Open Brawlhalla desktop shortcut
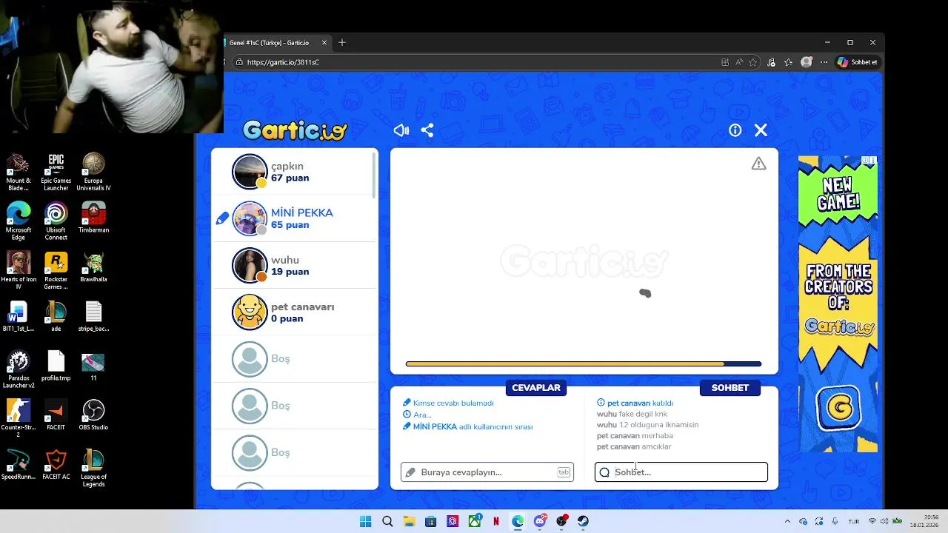Image resolution: width=948 pixels, height=533 pixels. point(93,267)
